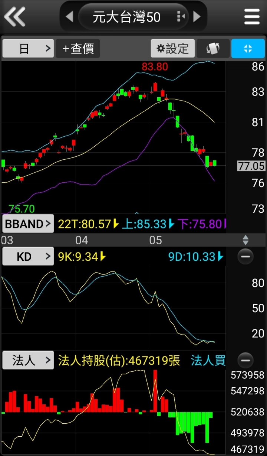Viewport: 267px width, 456px height.
Task: Collapse the 法人 panel with minus button
Action: pos(245,360)
